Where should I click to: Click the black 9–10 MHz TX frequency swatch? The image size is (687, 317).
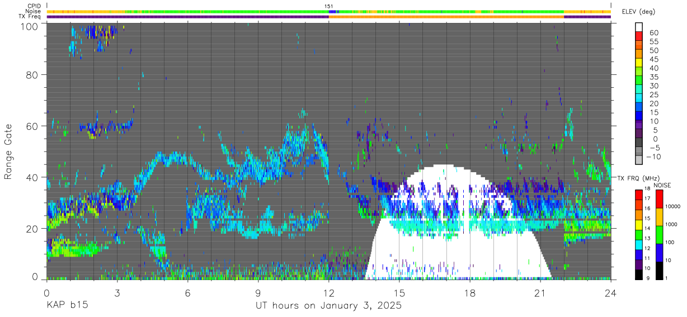coord(639,274)
